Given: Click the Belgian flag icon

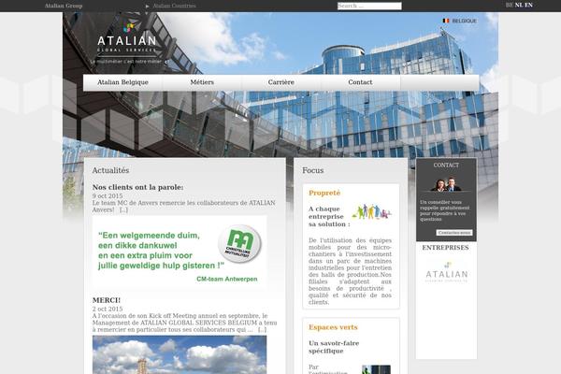Looking at the screenshot, I should tap(446, 21).
